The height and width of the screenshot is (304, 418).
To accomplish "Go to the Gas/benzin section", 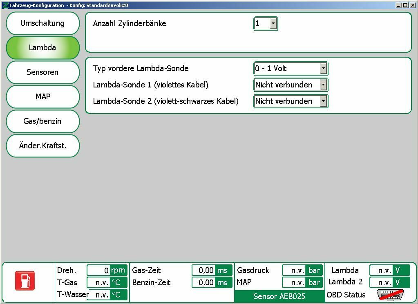I will (42, 121).
